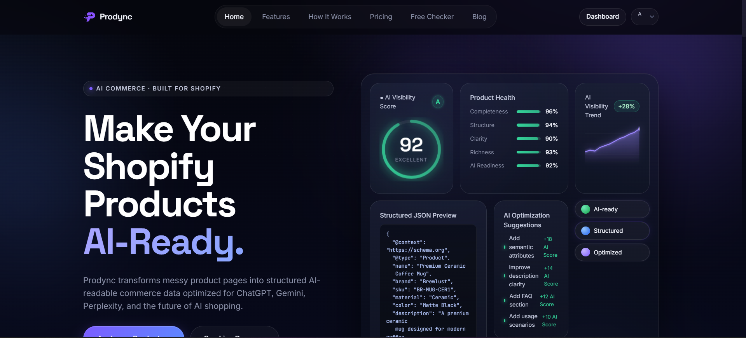Click the AI Readiness progress bar
This screenshot has height=338, width=746.
point(528,166)
